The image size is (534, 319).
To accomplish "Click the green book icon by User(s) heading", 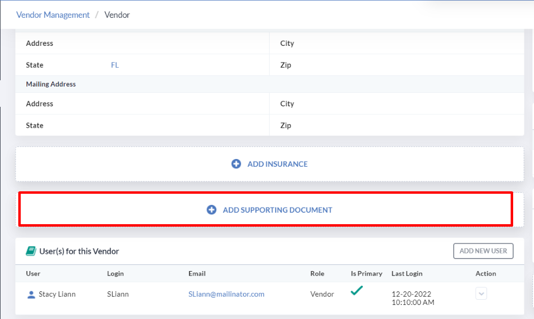I will pos(31,251).
